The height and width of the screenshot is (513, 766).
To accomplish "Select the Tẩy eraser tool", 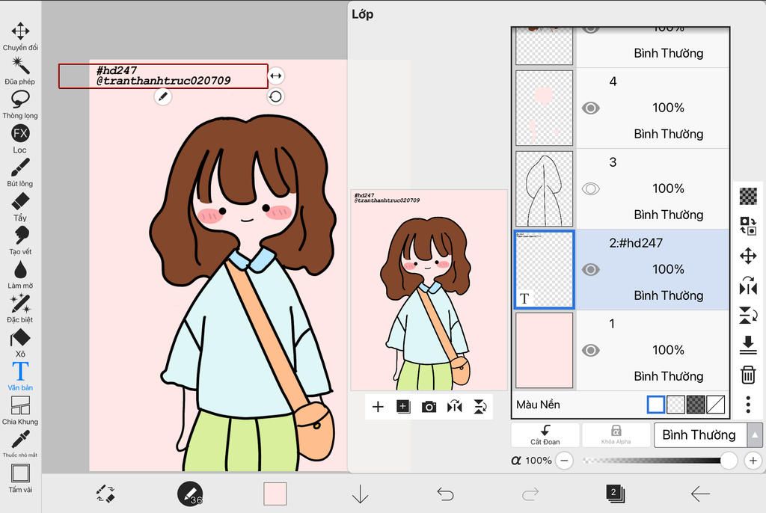I will (x=20, y=206).
